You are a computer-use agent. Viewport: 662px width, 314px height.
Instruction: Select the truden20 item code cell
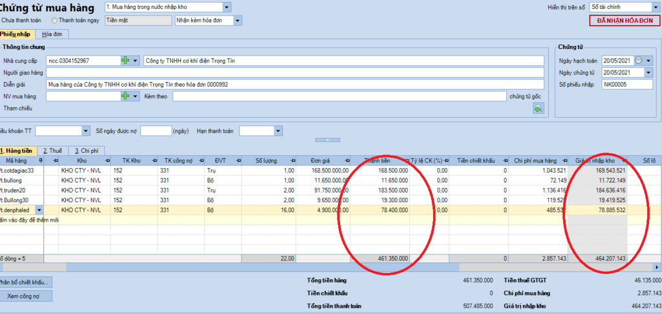point(22,190)
